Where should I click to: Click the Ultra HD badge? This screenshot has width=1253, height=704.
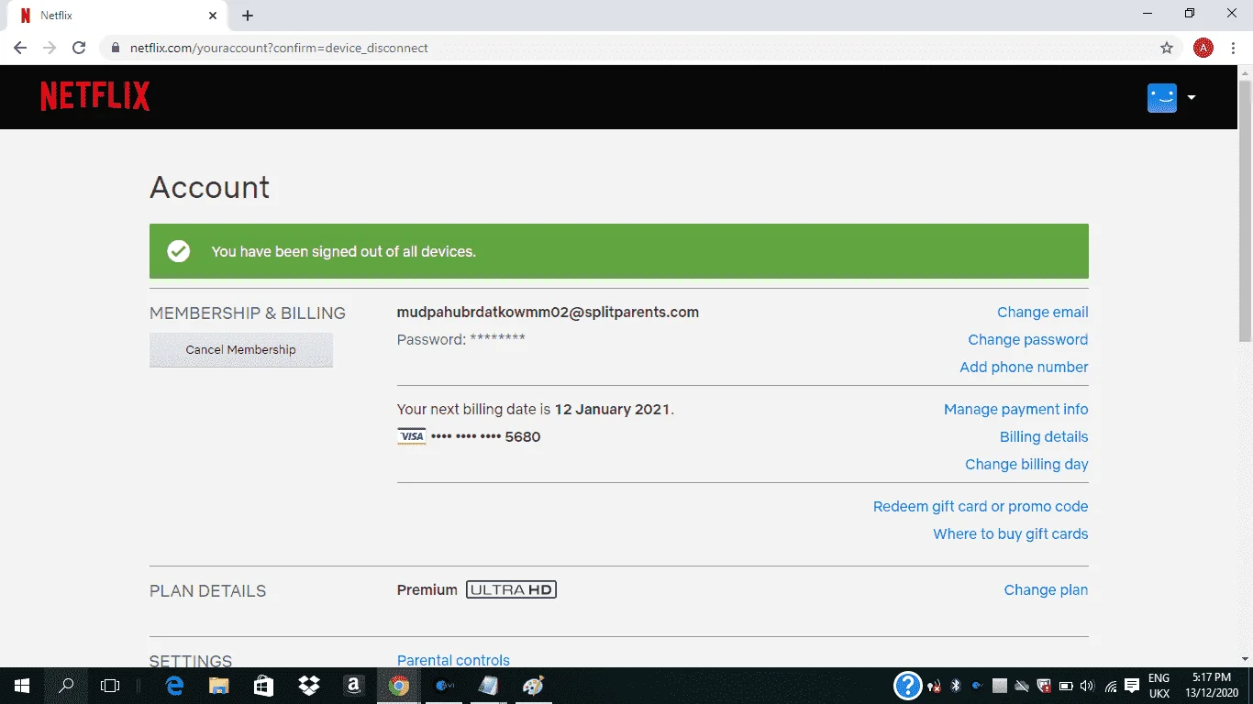[x=511, y=589]
